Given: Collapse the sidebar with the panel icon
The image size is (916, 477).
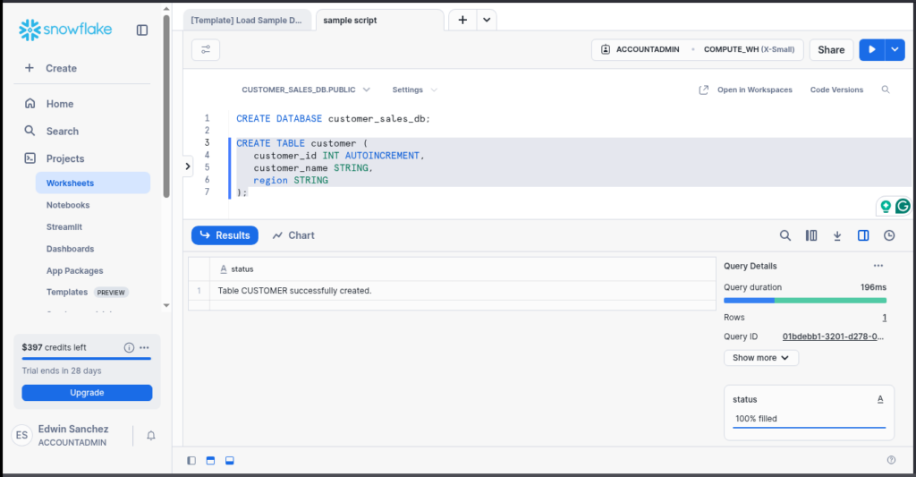Looking at the screenshot, I should point(142,30).
